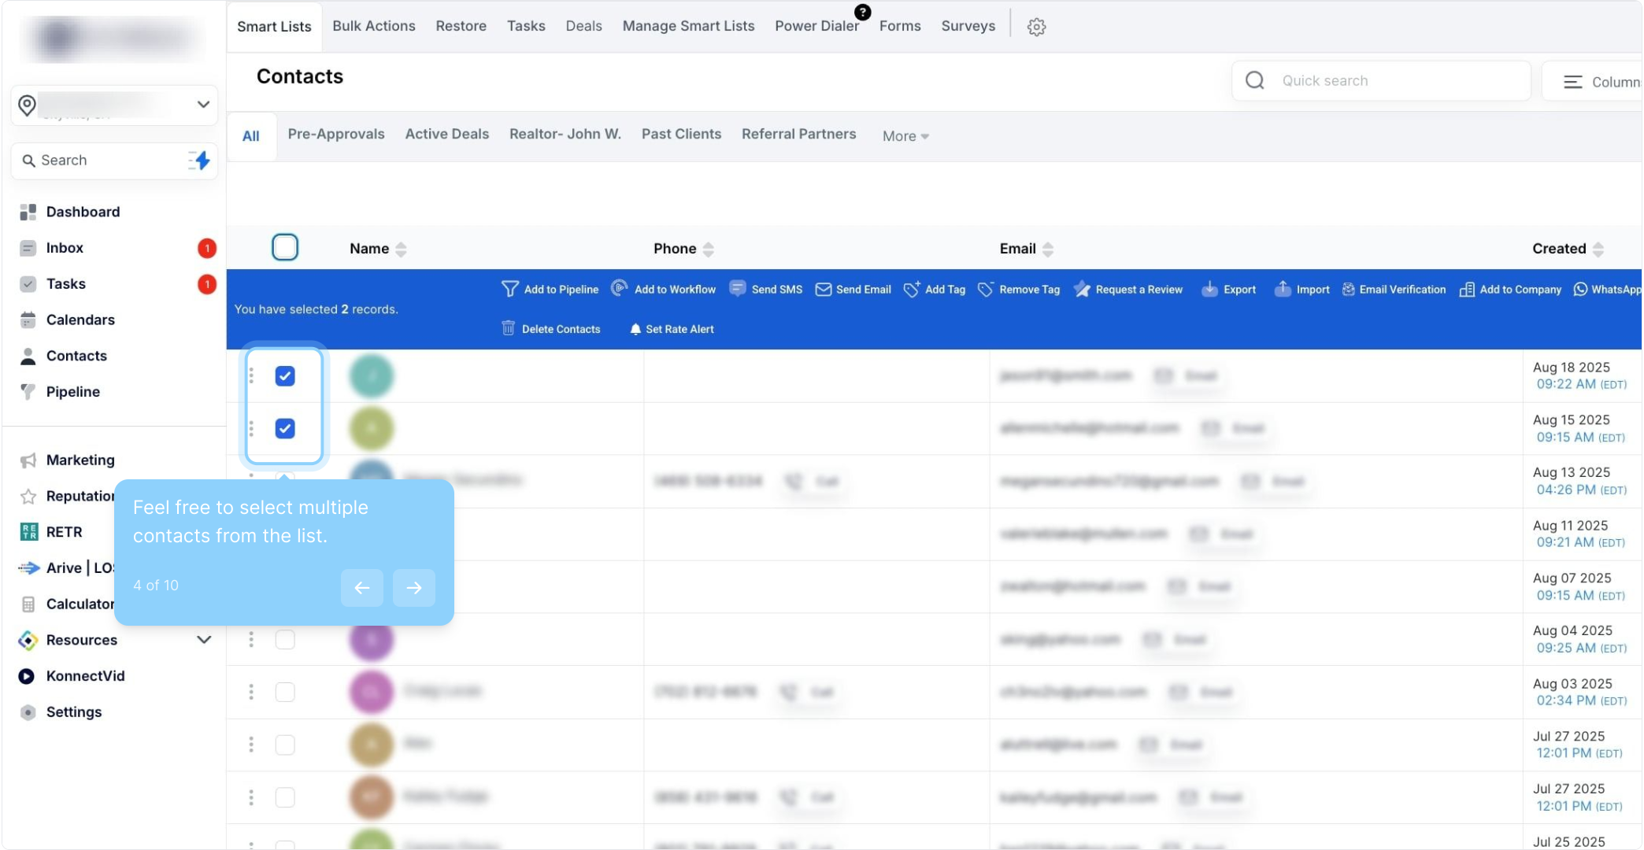The height and width of the screenshot is (850, 1644).
Task: Click the settings gear icon in top navigation
Action: [1036, 27]
